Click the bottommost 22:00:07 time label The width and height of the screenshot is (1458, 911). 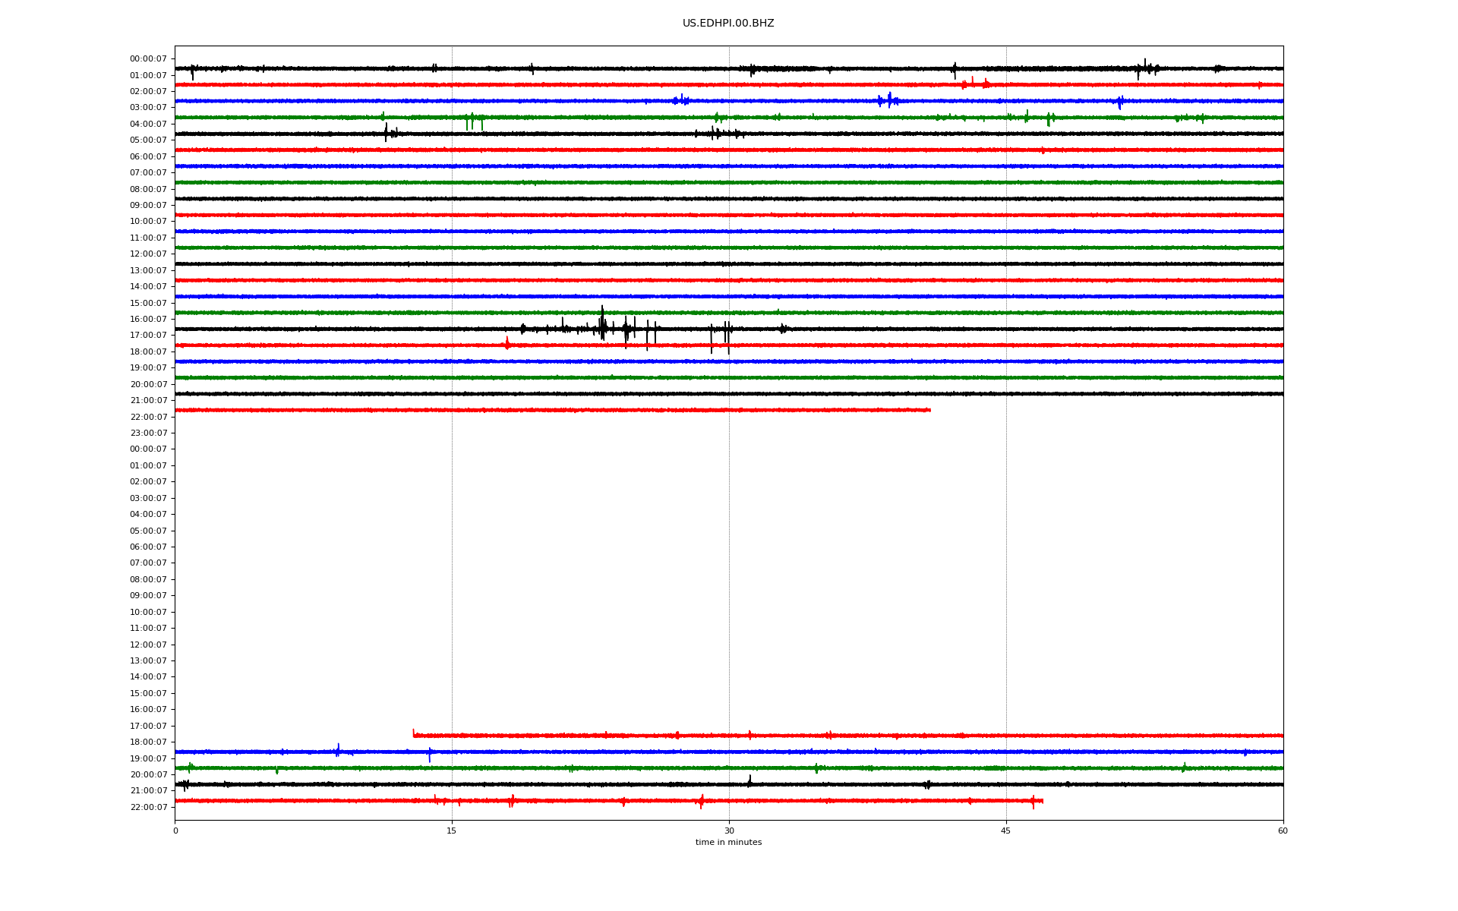pos(148,807)
